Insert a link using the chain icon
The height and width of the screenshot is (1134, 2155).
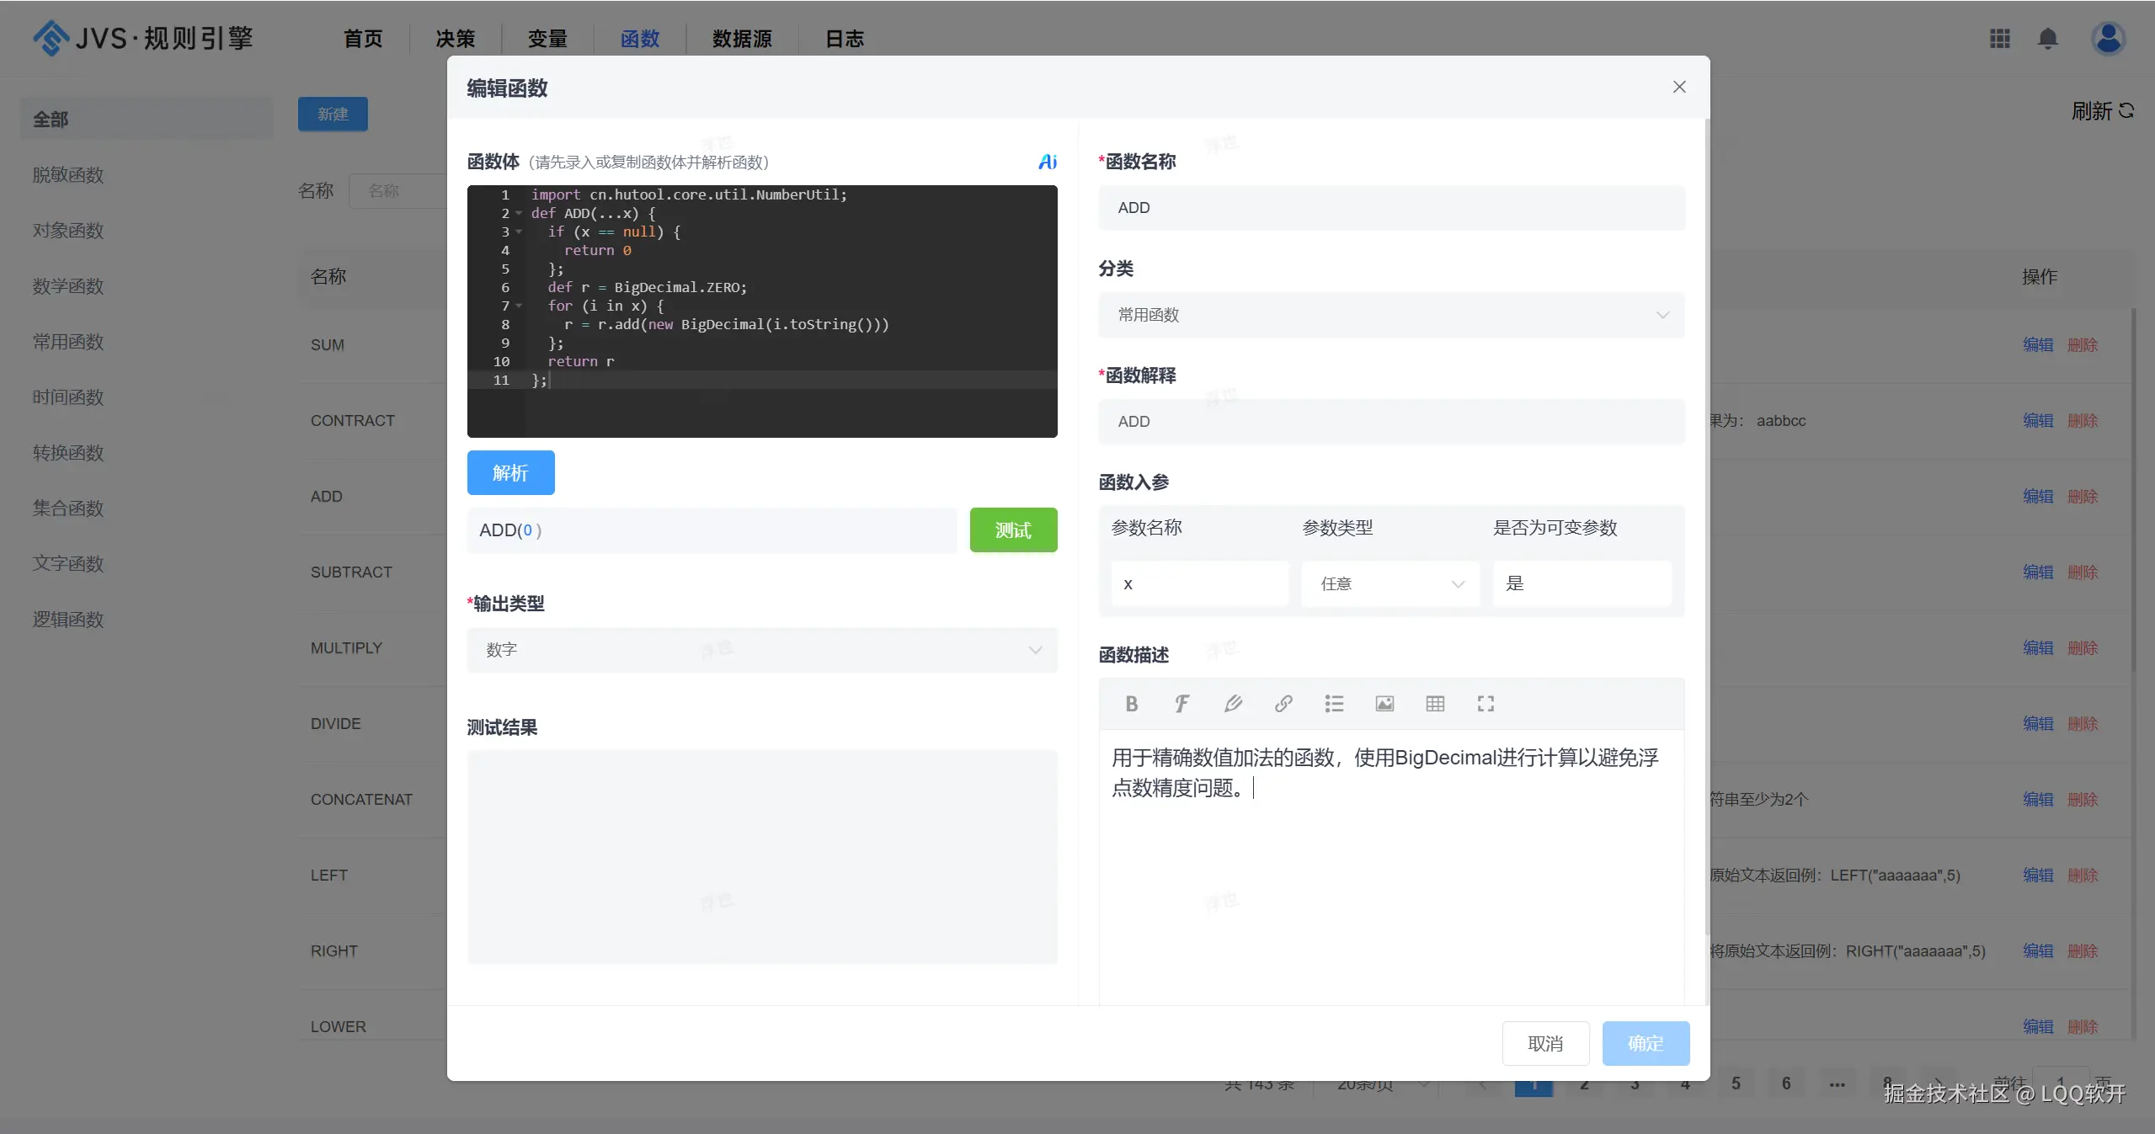click(x=1283, y=704)
